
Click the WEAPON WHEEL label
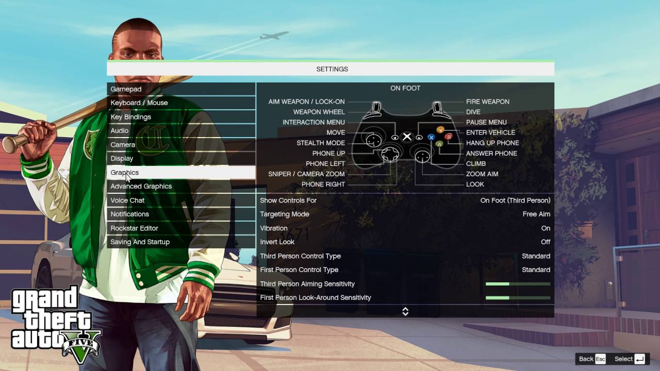(319, 112)
